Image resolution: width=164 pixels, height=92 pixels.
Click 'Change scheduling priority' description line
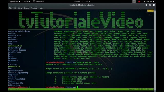70,73
